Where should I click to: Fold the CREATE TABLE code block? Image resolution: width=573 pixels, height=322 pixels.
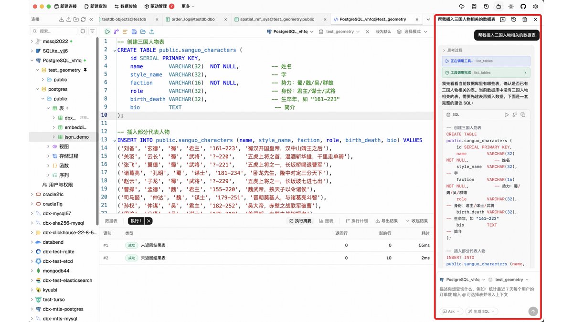point(115,50)
